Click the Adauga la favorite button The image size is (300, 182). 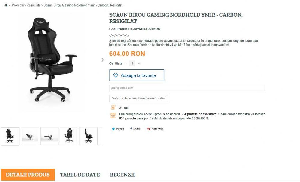point(137,75)
